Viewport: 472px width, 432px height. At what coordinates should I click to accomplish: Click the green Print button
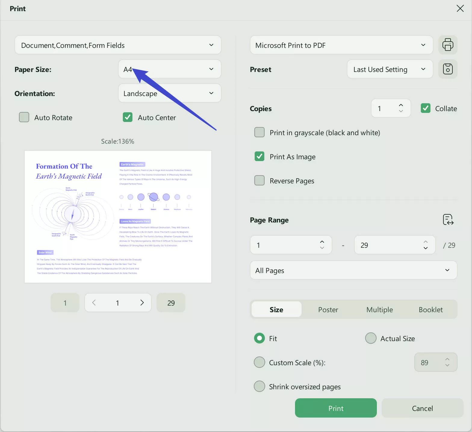336,408
